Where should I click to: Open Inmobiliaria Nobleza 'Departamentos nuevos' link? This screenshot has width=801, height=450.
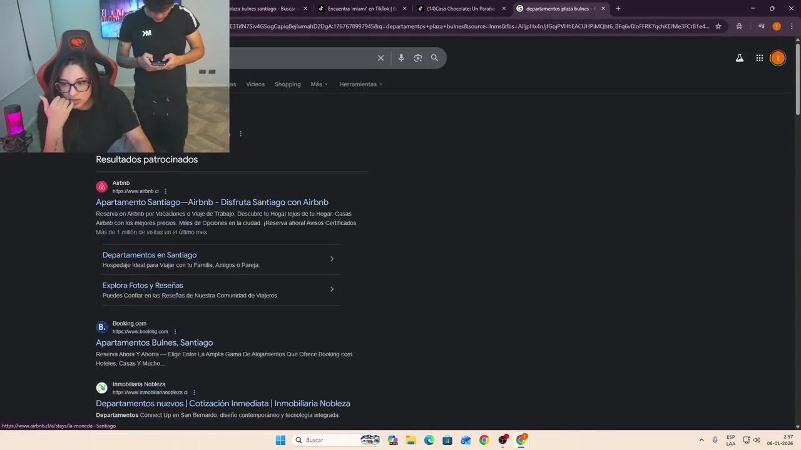tap(223, 404)
